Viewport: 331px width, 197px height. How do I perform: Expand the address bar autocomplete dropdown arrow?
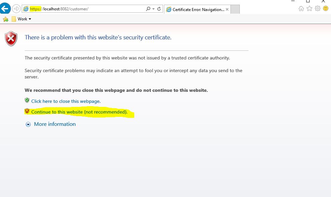point(153,9)
